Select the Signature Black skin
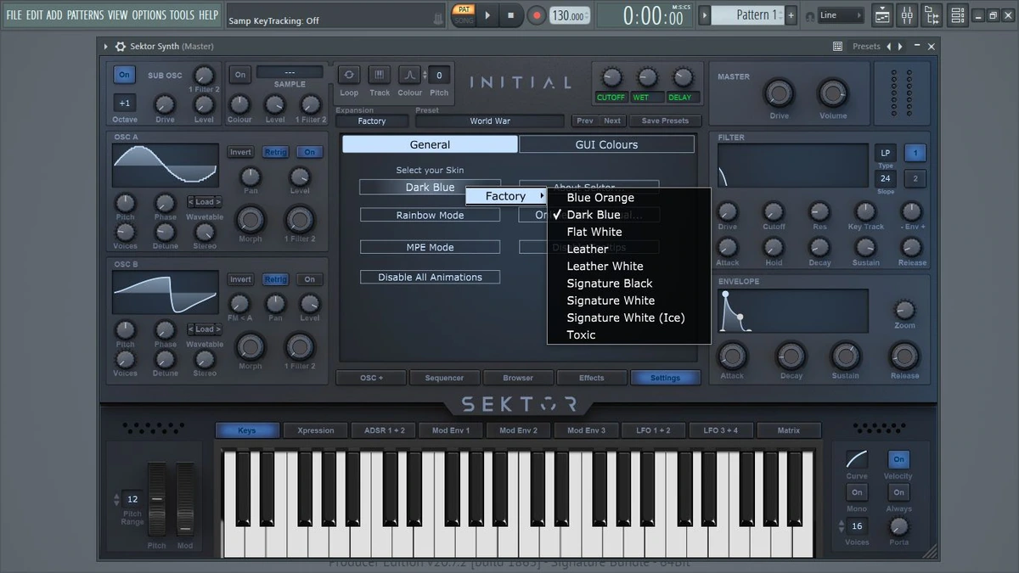 (x=628, y=283)
